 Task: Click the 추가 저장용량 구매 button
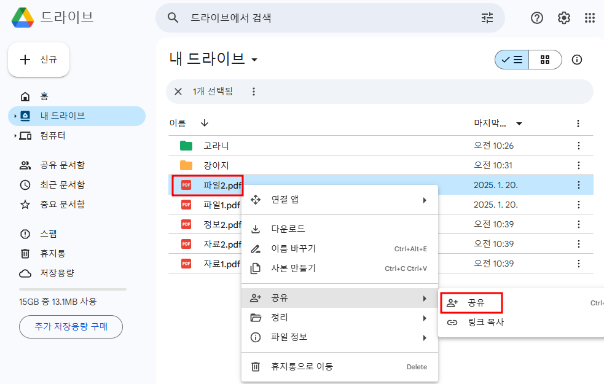pyautogui.click(x=70, y=327)
